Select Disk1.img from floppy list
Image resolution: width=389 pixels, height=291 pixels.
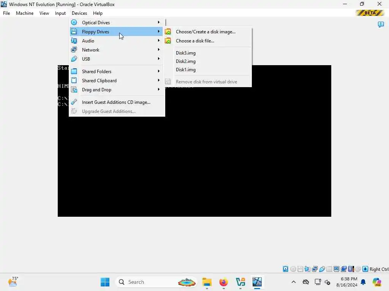(x=185, y=70)
